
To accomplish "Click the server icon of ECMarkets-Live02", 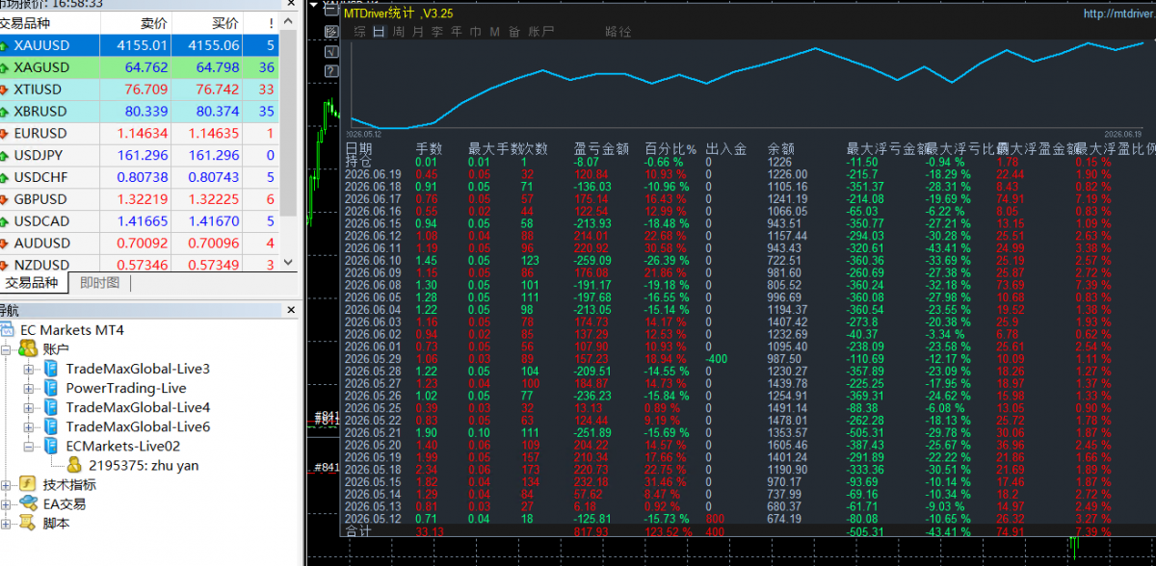I will click(51, 446).
